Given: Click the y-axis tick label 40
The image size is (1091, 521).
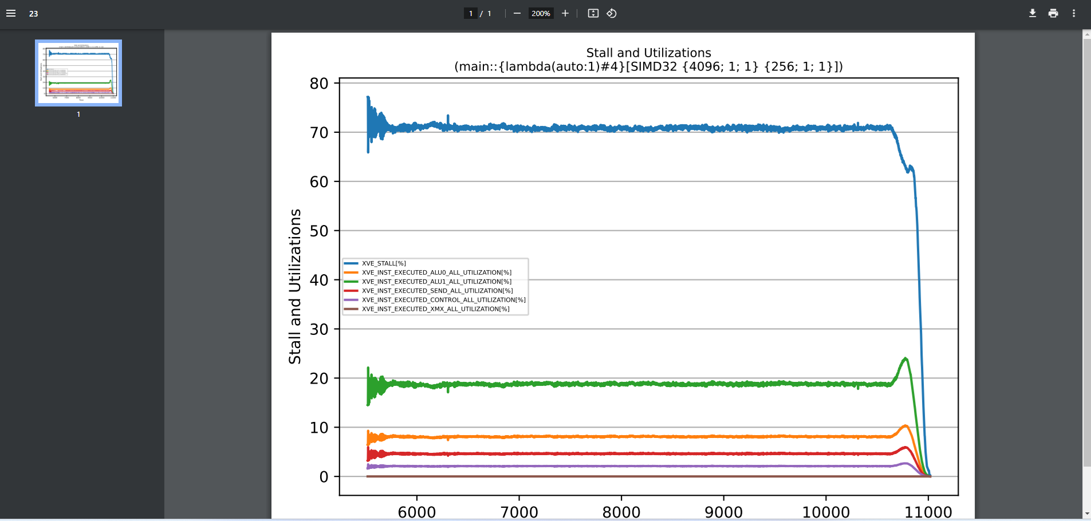Looking at the screenshot, I should tap(319, 281).
